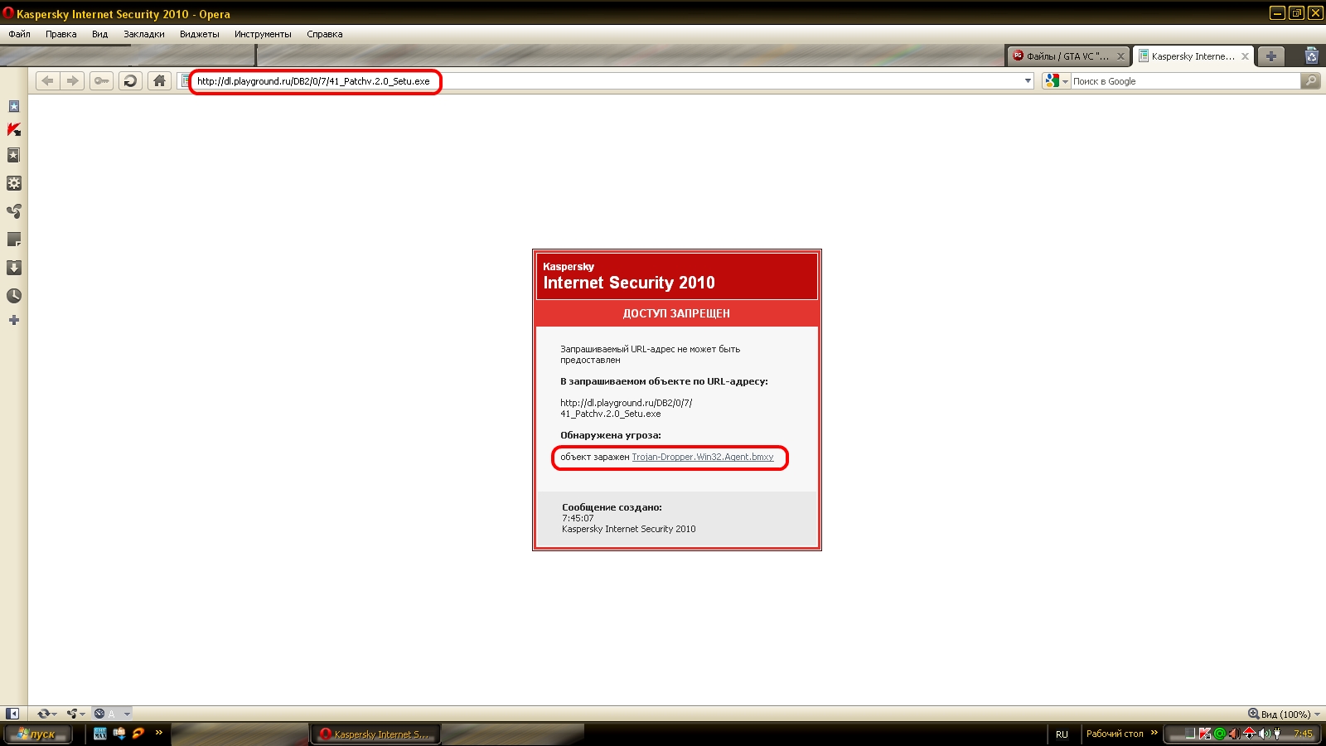Click the ДОСТУП ЗАПРЕЩЕН heading
This screenshot has width=1326, height=746.
tap(676, 313)
